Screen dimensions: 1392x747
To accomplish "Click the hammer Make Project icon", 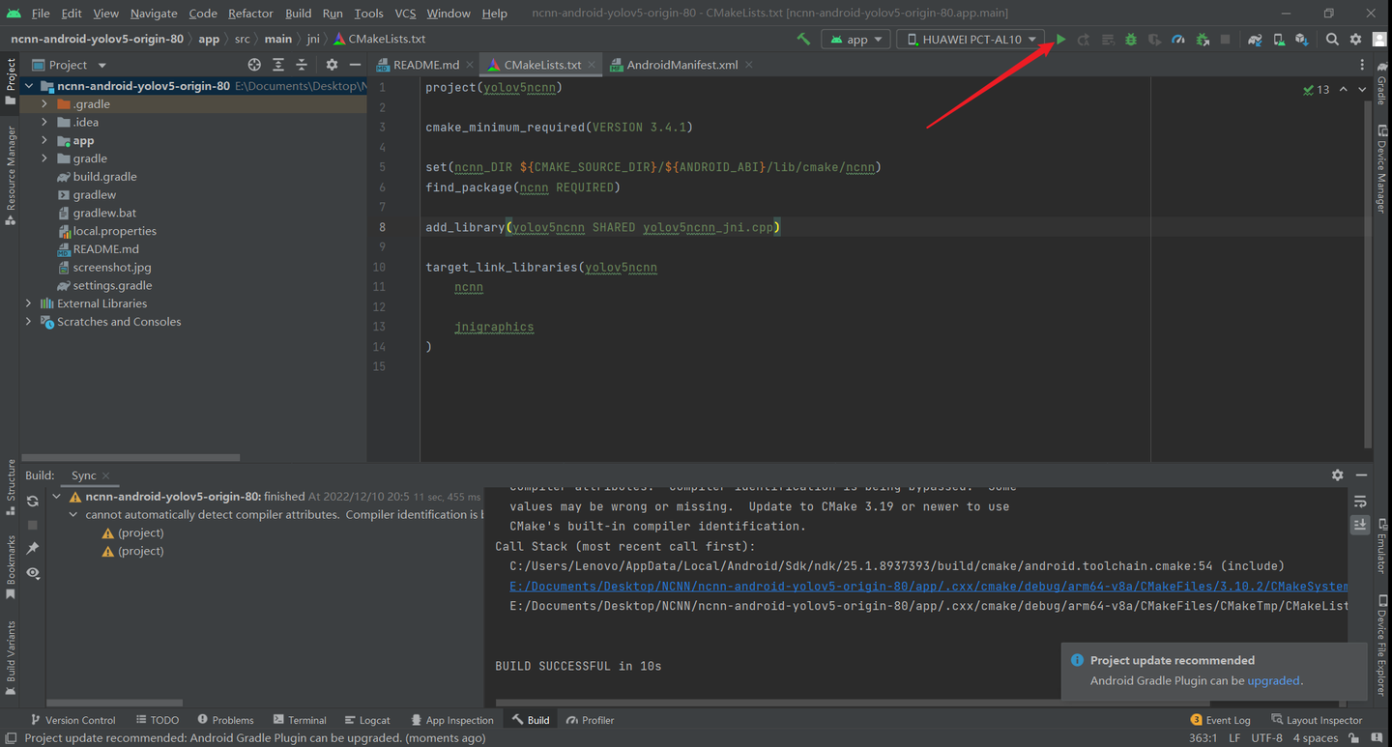I will (803, 40).
